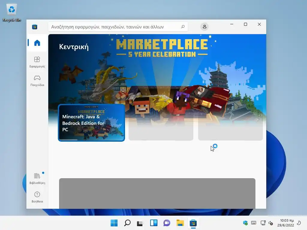
Task: Click the touch keyboard tray icon
Action: tap(254, 223)
